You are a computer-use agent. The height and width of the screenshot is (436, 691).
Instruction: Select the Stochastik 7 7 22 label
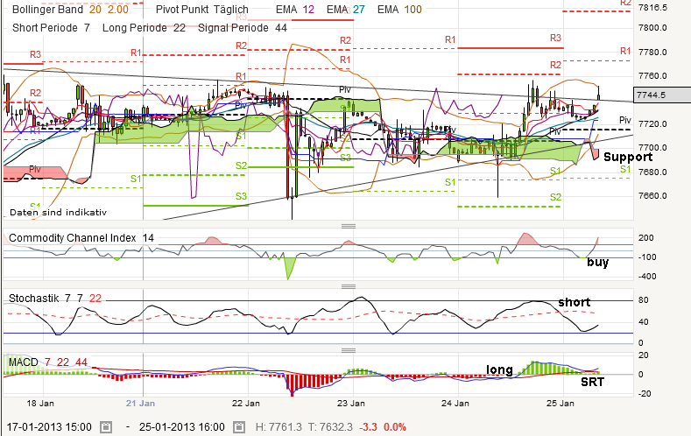click(55, 299)
